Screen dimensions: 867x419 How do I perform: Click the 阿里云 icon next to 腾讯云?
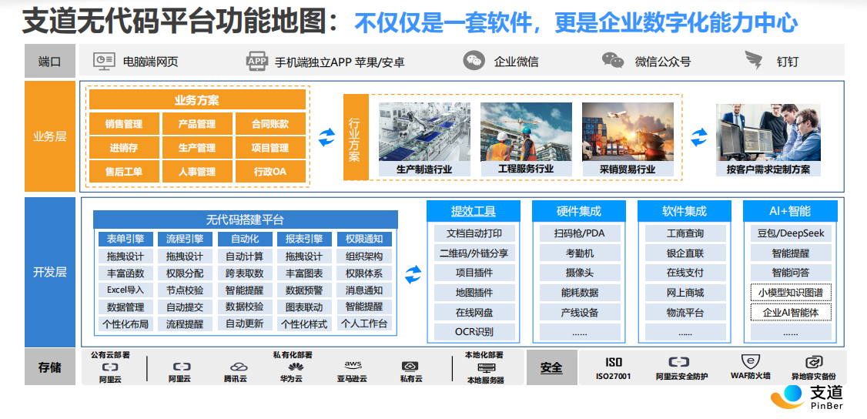(x=182, y=367)
